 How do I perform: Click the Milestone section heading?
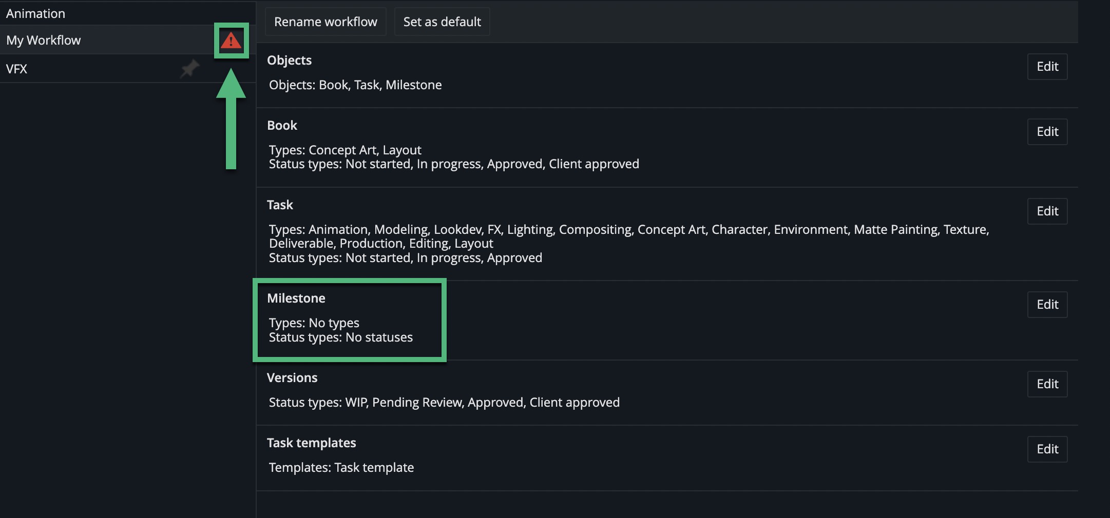click(296, 298)
